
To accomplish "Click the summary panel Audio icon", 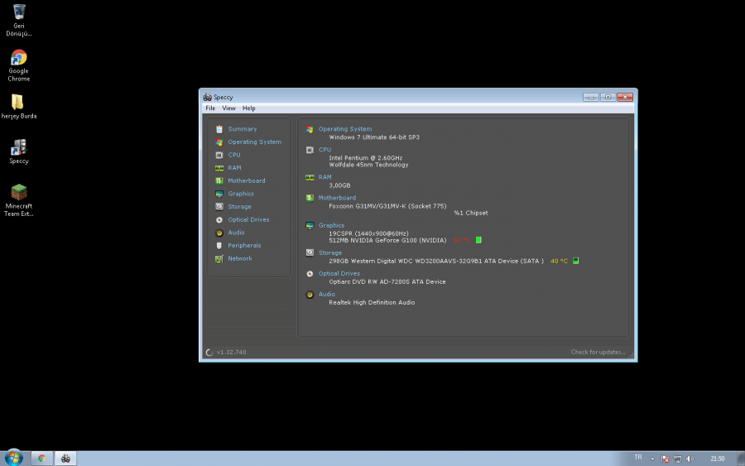I will [310, 295].
